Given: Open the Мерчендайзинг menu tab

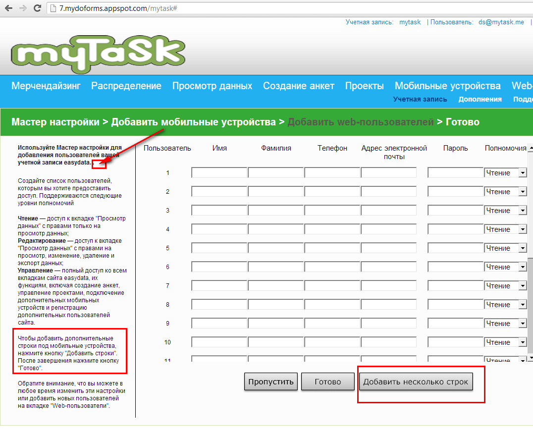Looking at the screenshot, I should [x=46, y=86].
